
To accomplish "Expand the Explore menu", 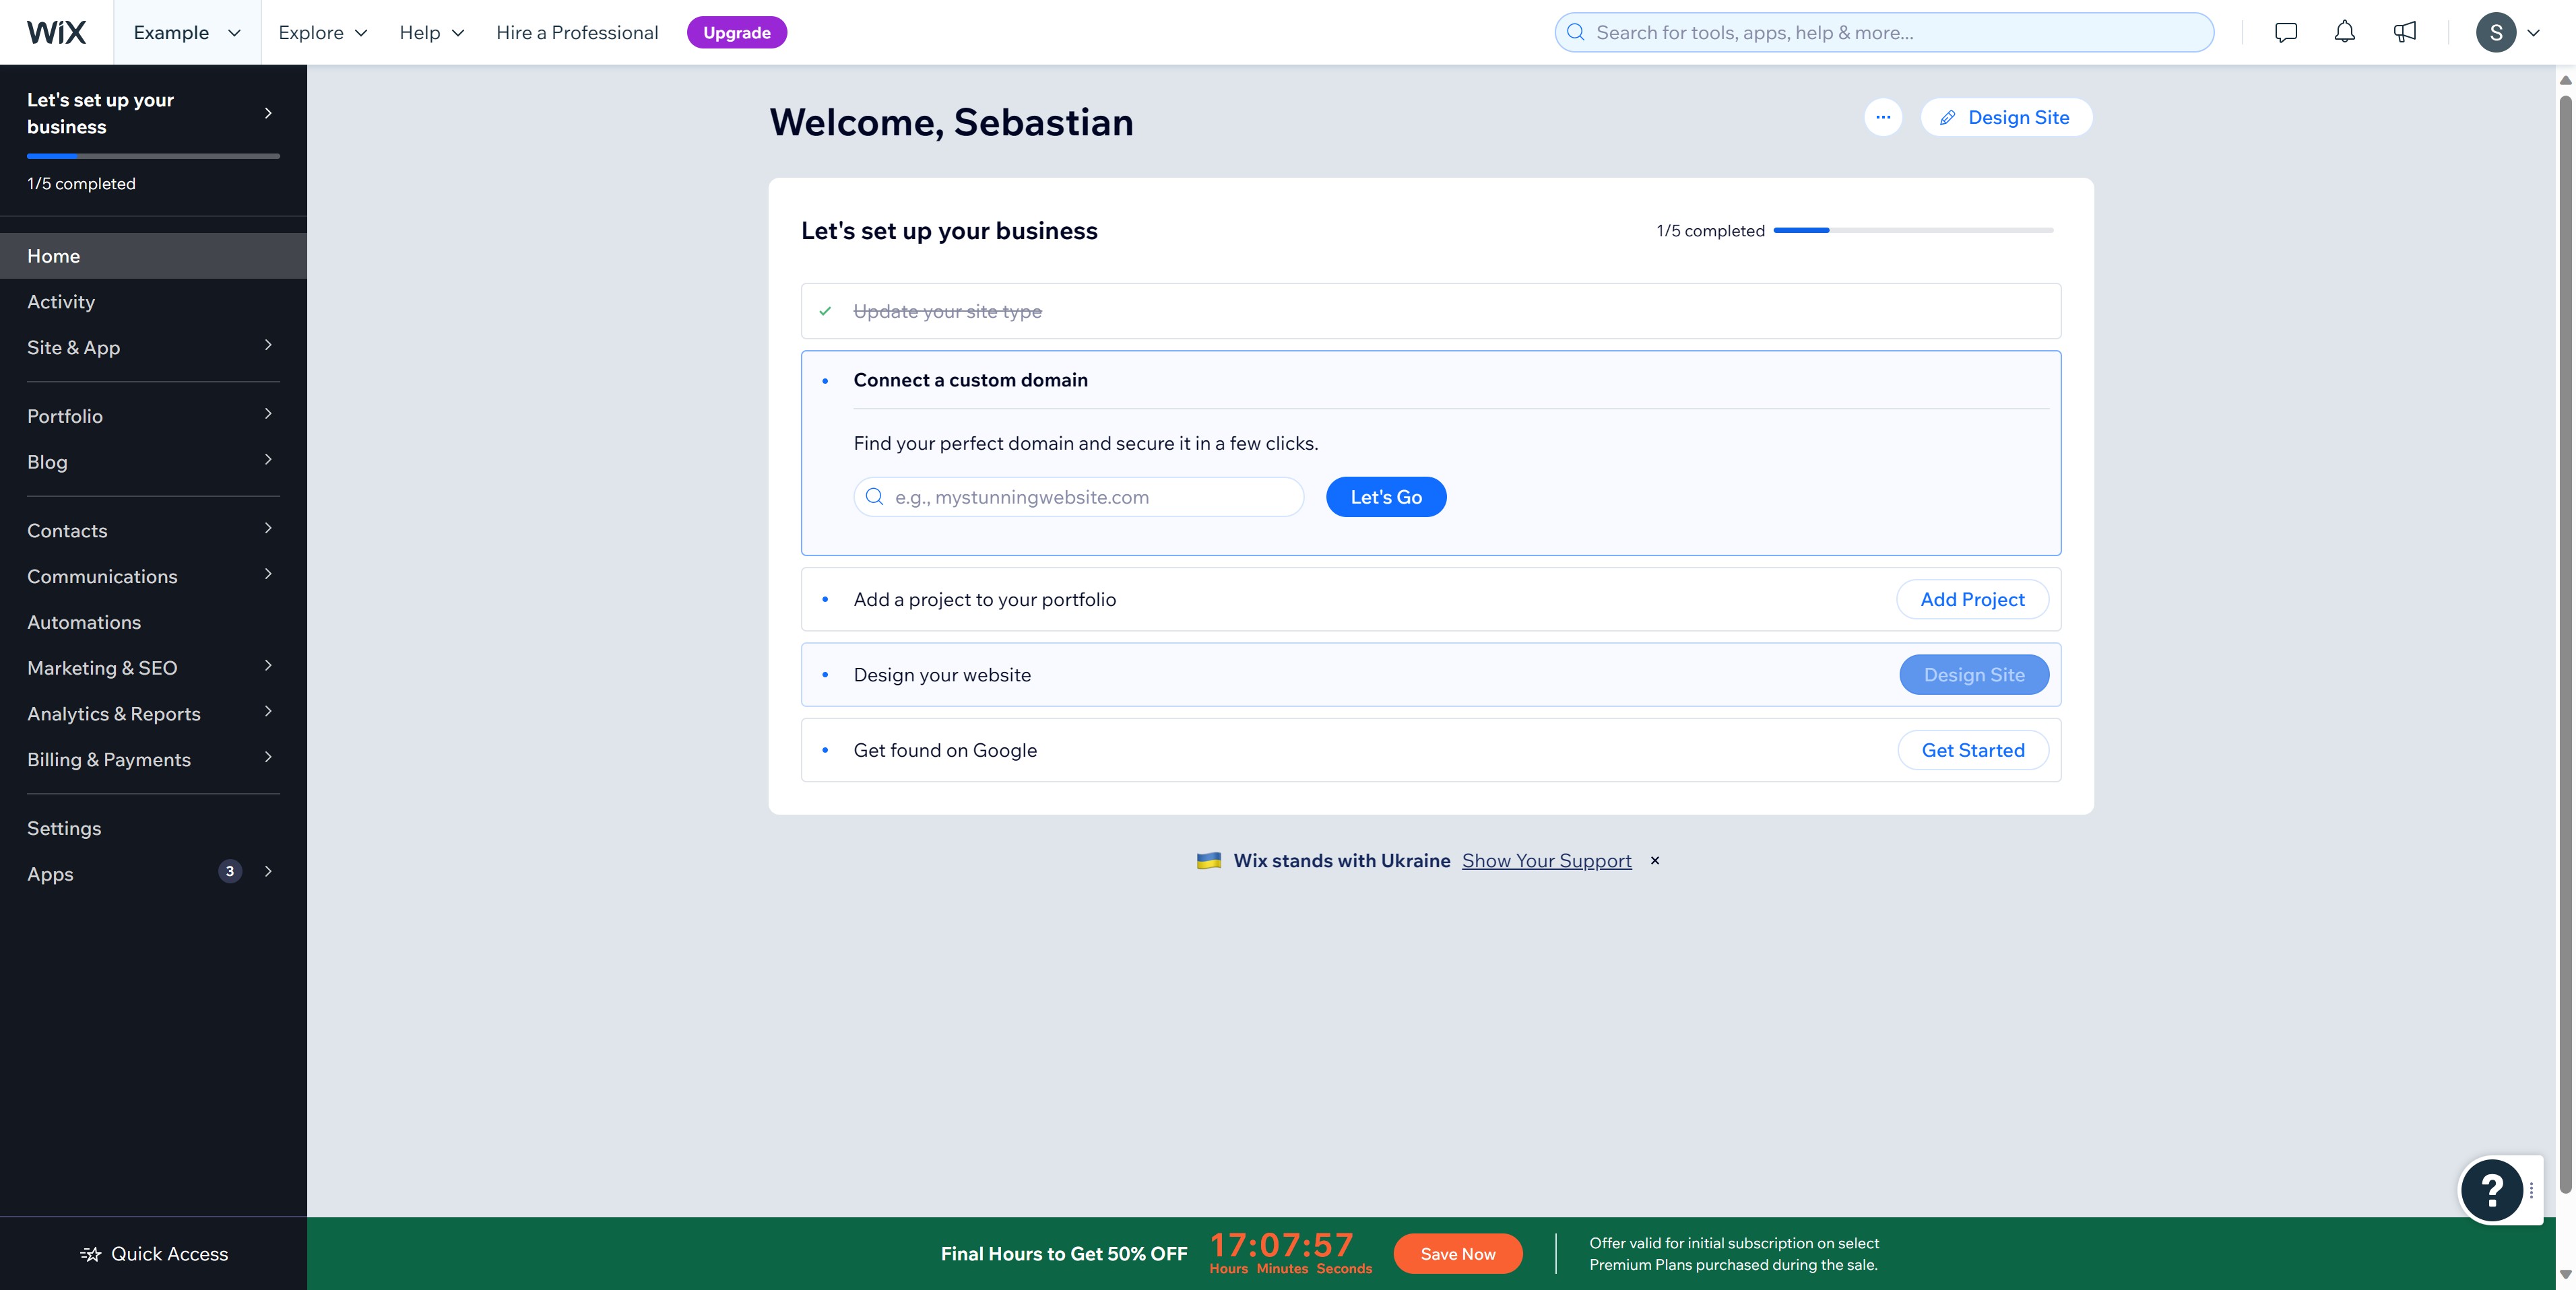I will click(x=322, y=32).
